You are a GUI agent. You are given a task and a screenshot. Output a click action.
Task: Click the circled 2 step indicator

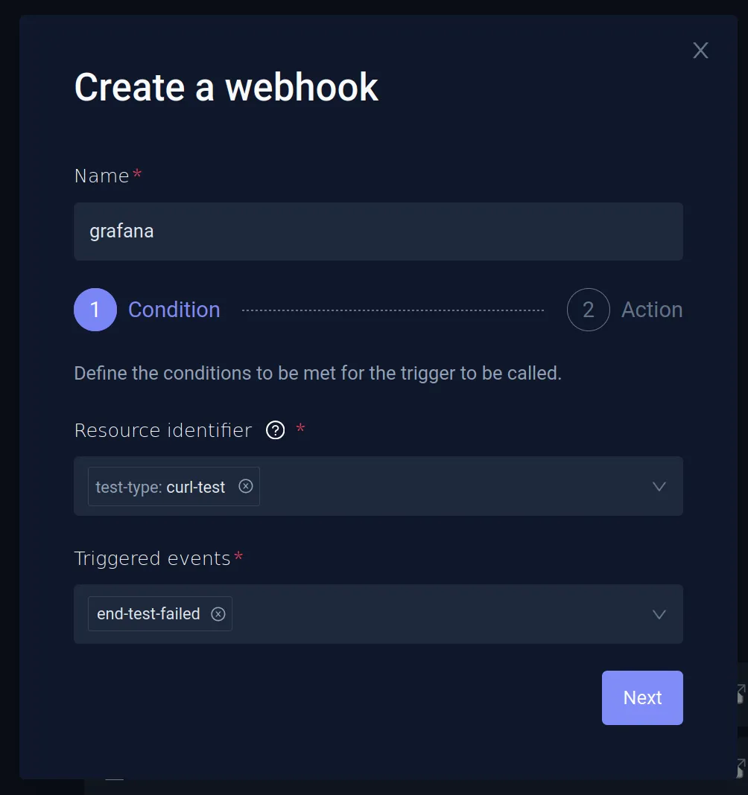click(x=589, y=310)
